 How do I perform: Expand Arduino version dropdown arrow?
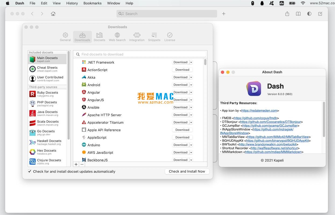point(191,145)
